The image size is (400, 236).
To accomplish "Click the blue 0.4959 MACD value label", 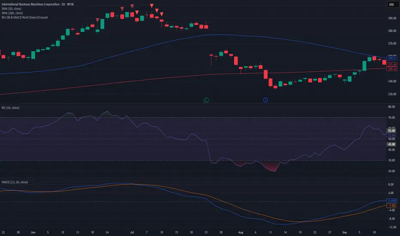I will point(392,201).
